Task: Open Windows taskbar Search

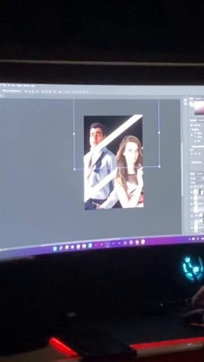Action: tap(61, 248)
